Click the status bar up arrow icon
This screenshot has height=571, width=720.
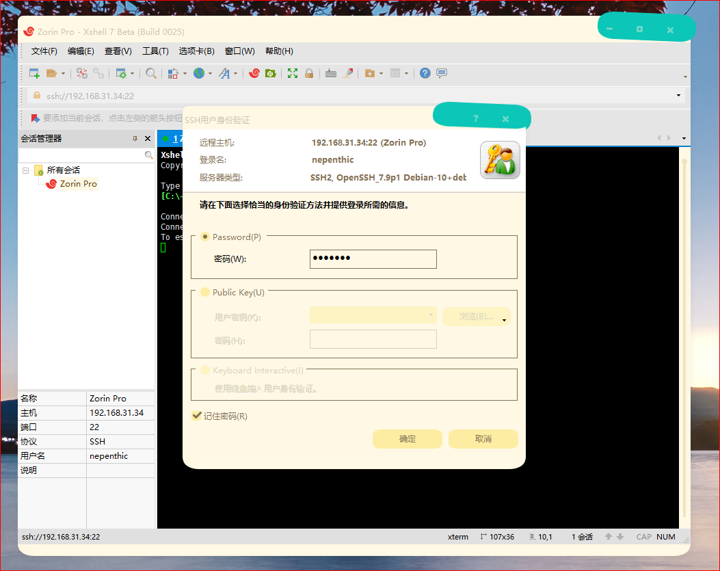[609, 537]
